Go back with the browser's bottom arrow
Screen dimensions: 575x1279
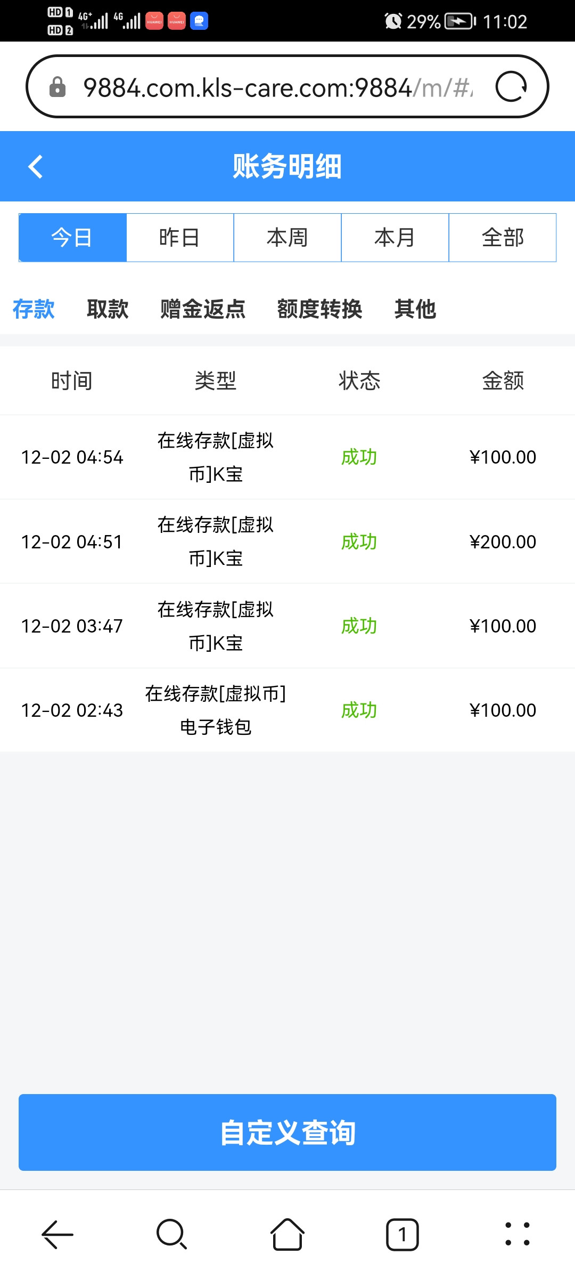(x=57, y=1234)
